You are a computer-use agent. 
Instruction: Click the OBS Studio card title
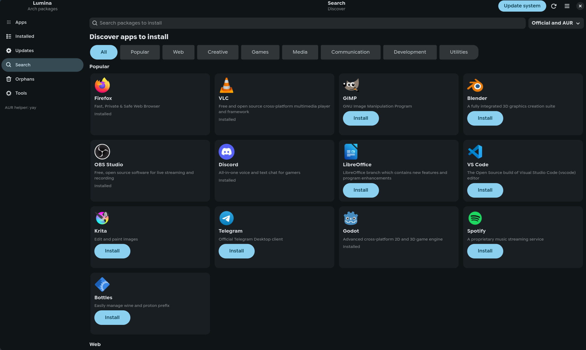[109, 164]
